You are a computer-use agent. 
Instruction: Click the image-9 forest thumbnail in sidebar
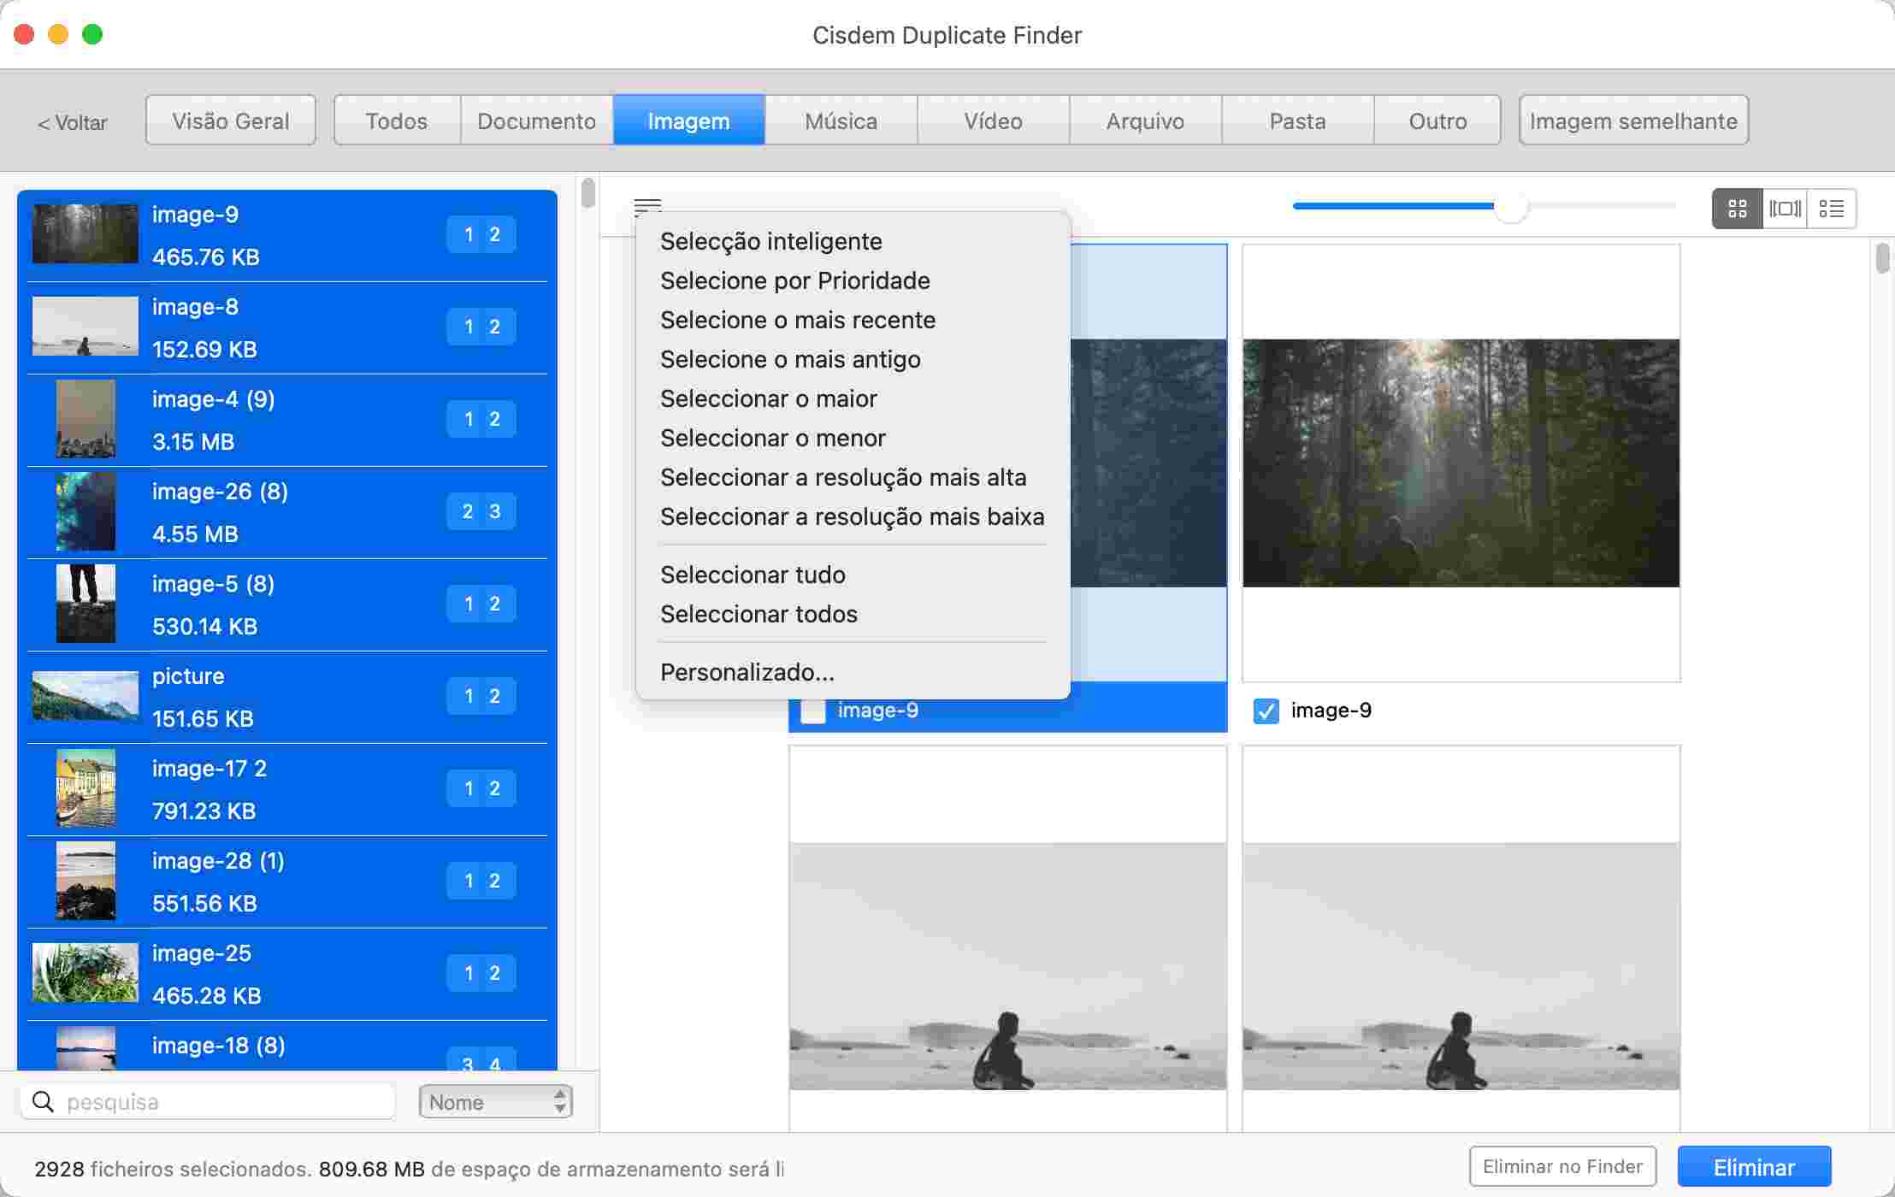pyautogui.click(x=85, y=234)
